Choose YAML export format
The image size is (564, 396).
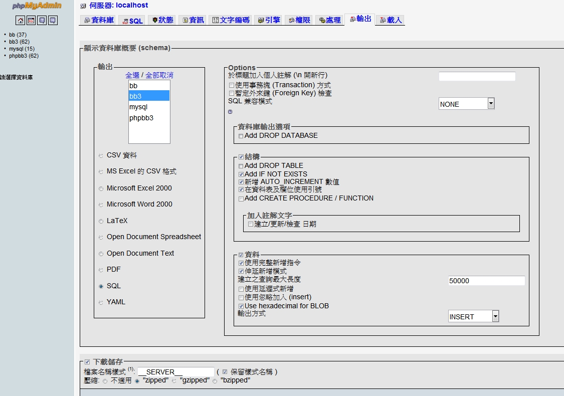coord(101,302)
